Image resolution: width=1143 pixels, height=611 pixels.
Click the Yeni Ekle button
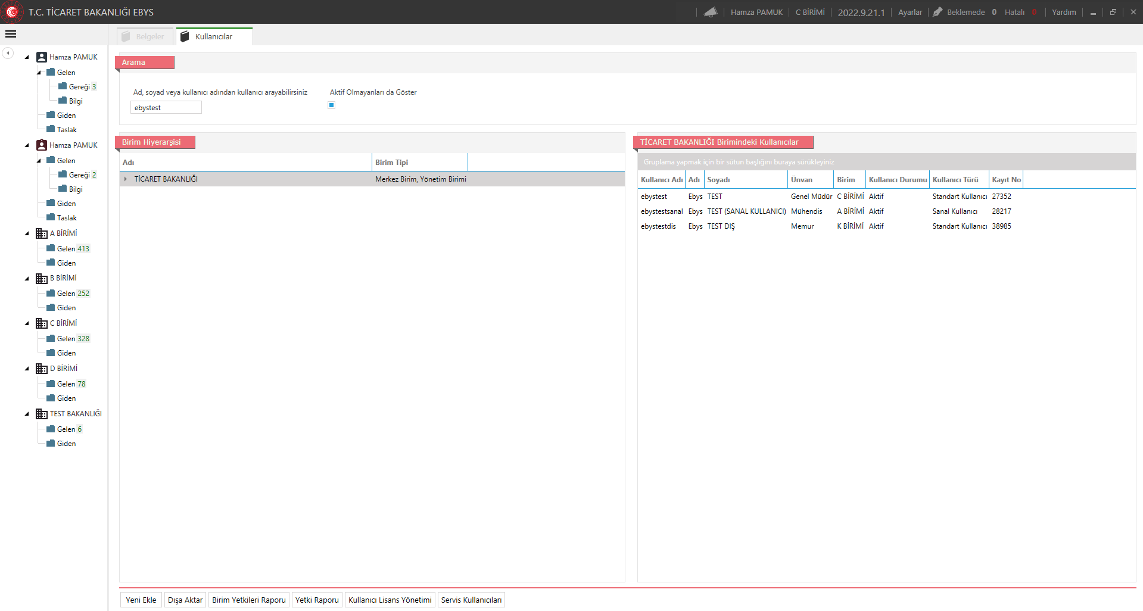coord(141,600)
